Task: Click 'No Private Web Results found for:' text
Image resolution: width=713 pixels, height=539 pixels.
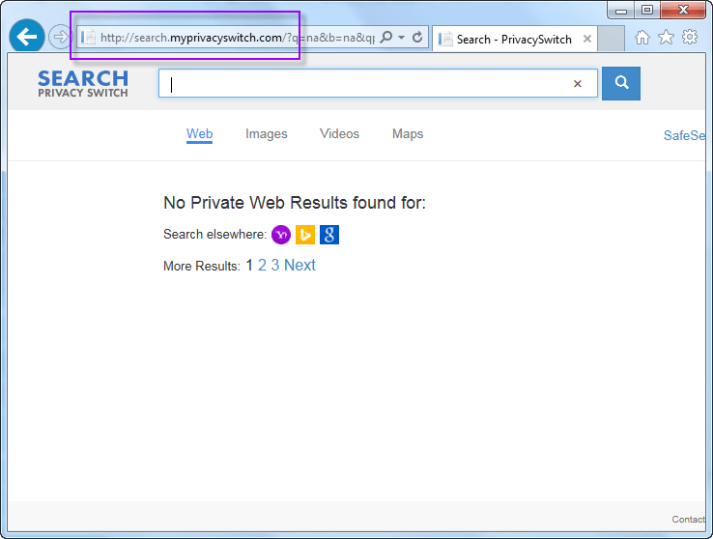Action: pyautogui.click(x=295, y=203)
